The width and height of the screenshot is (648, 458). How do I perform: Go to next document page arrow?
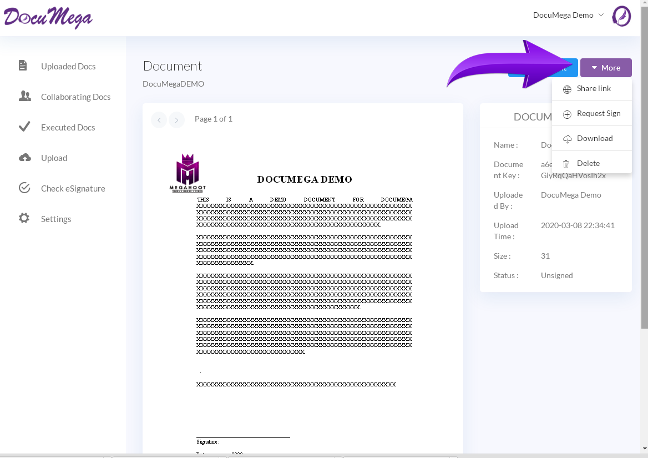[x=176, y=120]
